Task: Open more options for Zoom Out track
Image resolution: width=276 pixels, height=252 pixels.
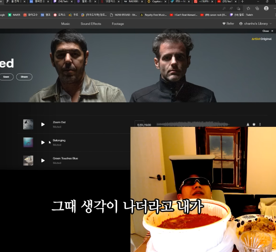Action: (260, 124)
